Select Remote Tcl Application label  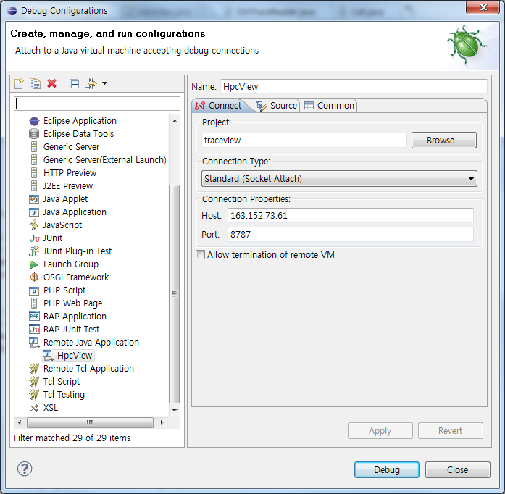click(x=88, y=369)
